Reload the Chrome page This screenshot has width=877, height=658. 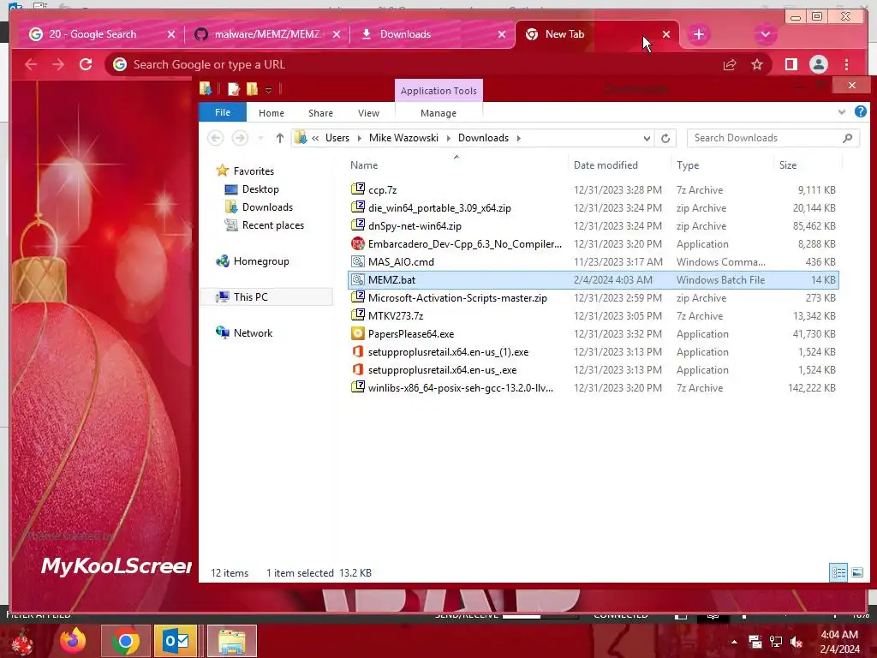[86, 64]
